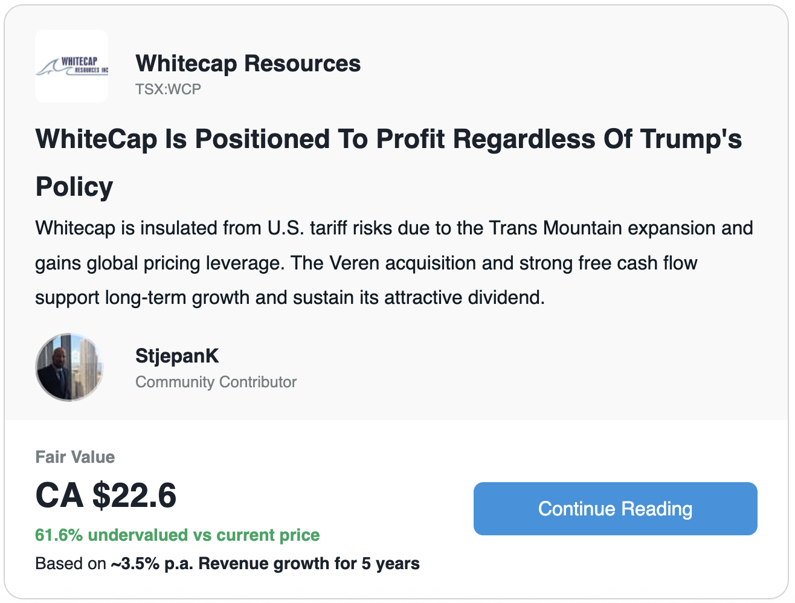Viewport: 795px width, 603px height.
Task: Click the green 61.6% undervalued text
Action: (x=178, y=535)
